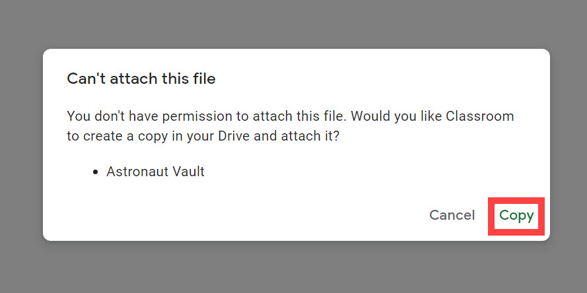Click the word "Vault" in the file name
The width and height of the screenshot is (587, 293).
[188, 172]
